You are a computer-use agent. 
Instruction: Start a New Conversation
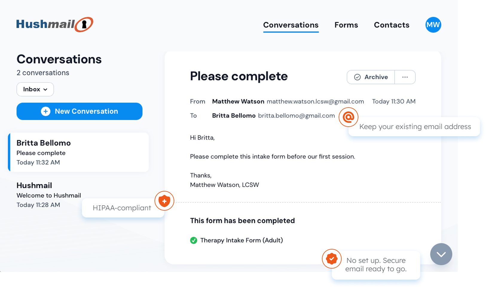[80, 111]
